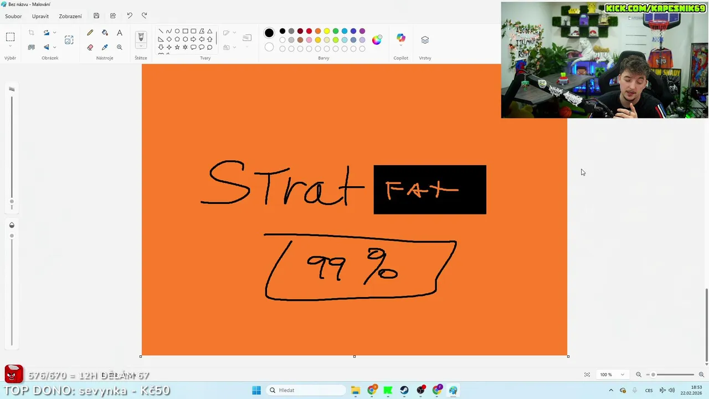Choose the Curve shape
The image size is (709, 399).
coord(169,31)
